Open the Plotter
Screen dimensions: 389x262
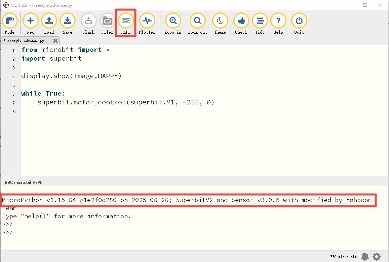147,24
